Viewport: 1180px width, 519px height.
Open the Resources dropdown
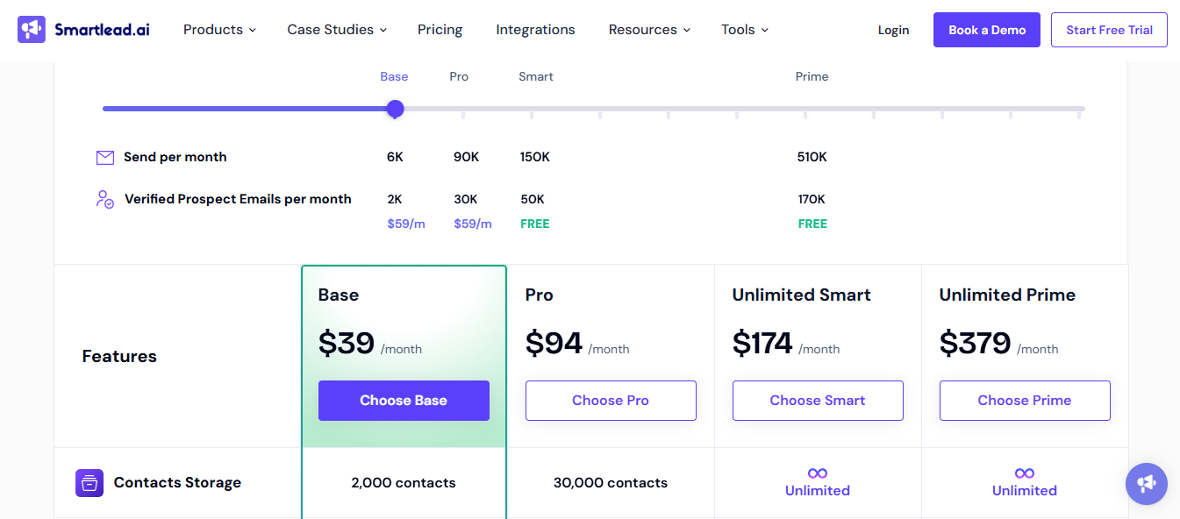click(x=648, y=29)
